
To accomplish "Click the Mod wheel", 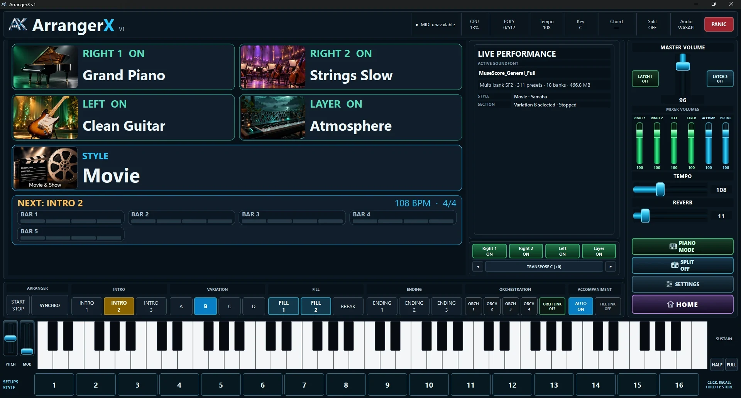I will click(x=27, y=338).
